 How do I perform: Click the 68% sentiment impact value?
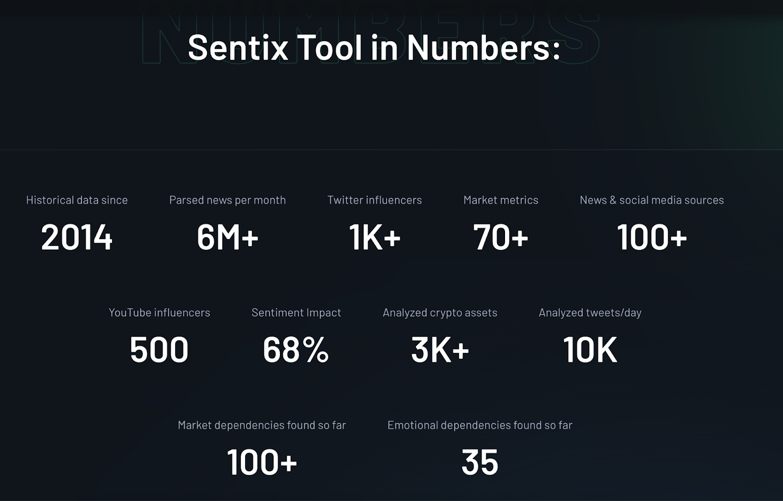(296, 350)
